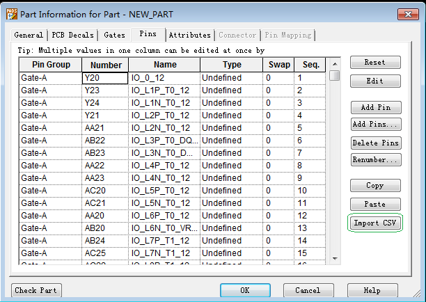Select pin name IO_L2P_T0_12

tap(164, 116)
